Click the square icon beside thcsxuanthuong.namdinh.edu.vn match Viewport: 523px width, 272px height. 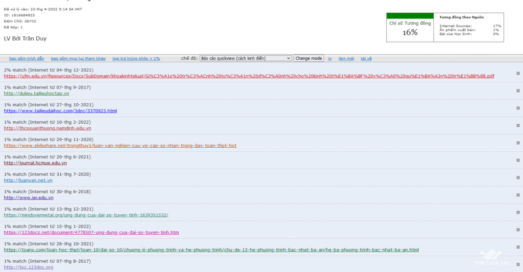(518, 125)
